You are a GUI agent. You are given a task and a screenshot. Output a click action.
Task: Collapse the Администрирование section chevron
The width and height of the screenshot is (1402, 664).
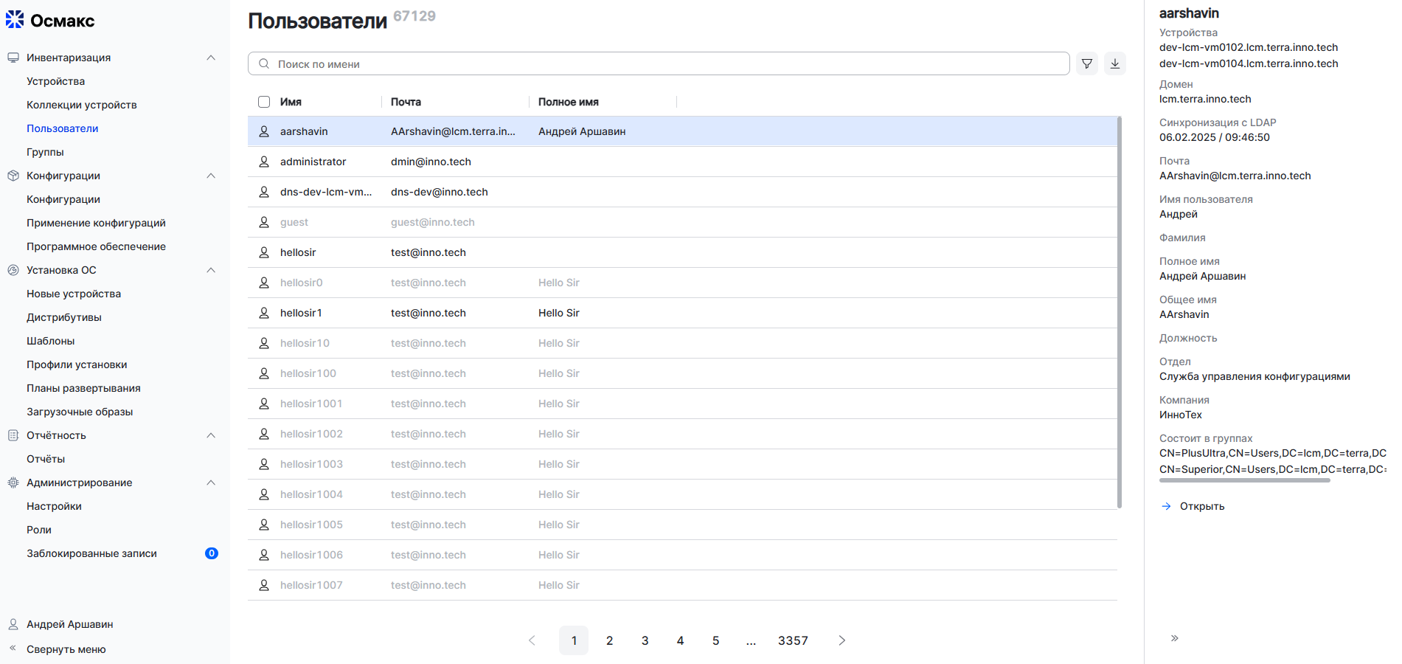click(x=211, y=483)
